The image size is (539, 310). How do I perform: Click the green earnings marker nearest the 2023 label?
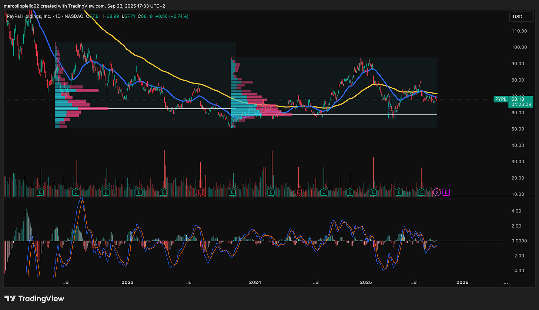pos(139,192)
